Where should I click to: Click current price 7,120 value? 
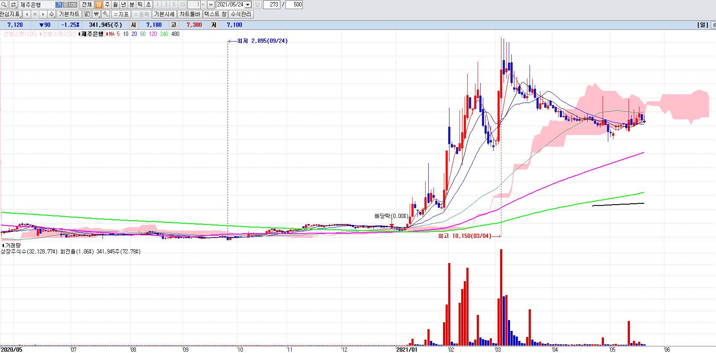pyautogui.click(x=15, y=25)
